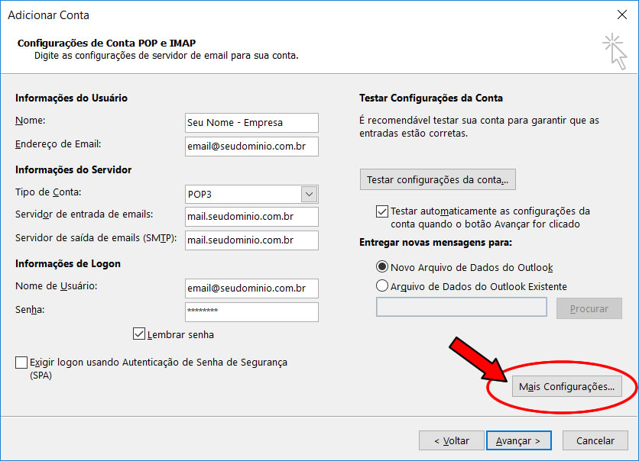Disable Testar automaticamente as configurações checkbox
The height and width of the screenshot is (461, 639).
point(382,211)
